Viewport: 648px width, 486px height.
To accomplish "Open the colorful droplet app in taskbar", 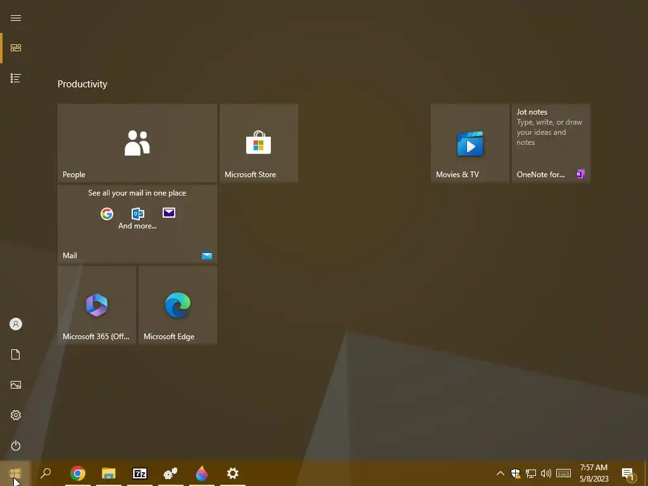I will pyautogui.click(x=202, y=473).
